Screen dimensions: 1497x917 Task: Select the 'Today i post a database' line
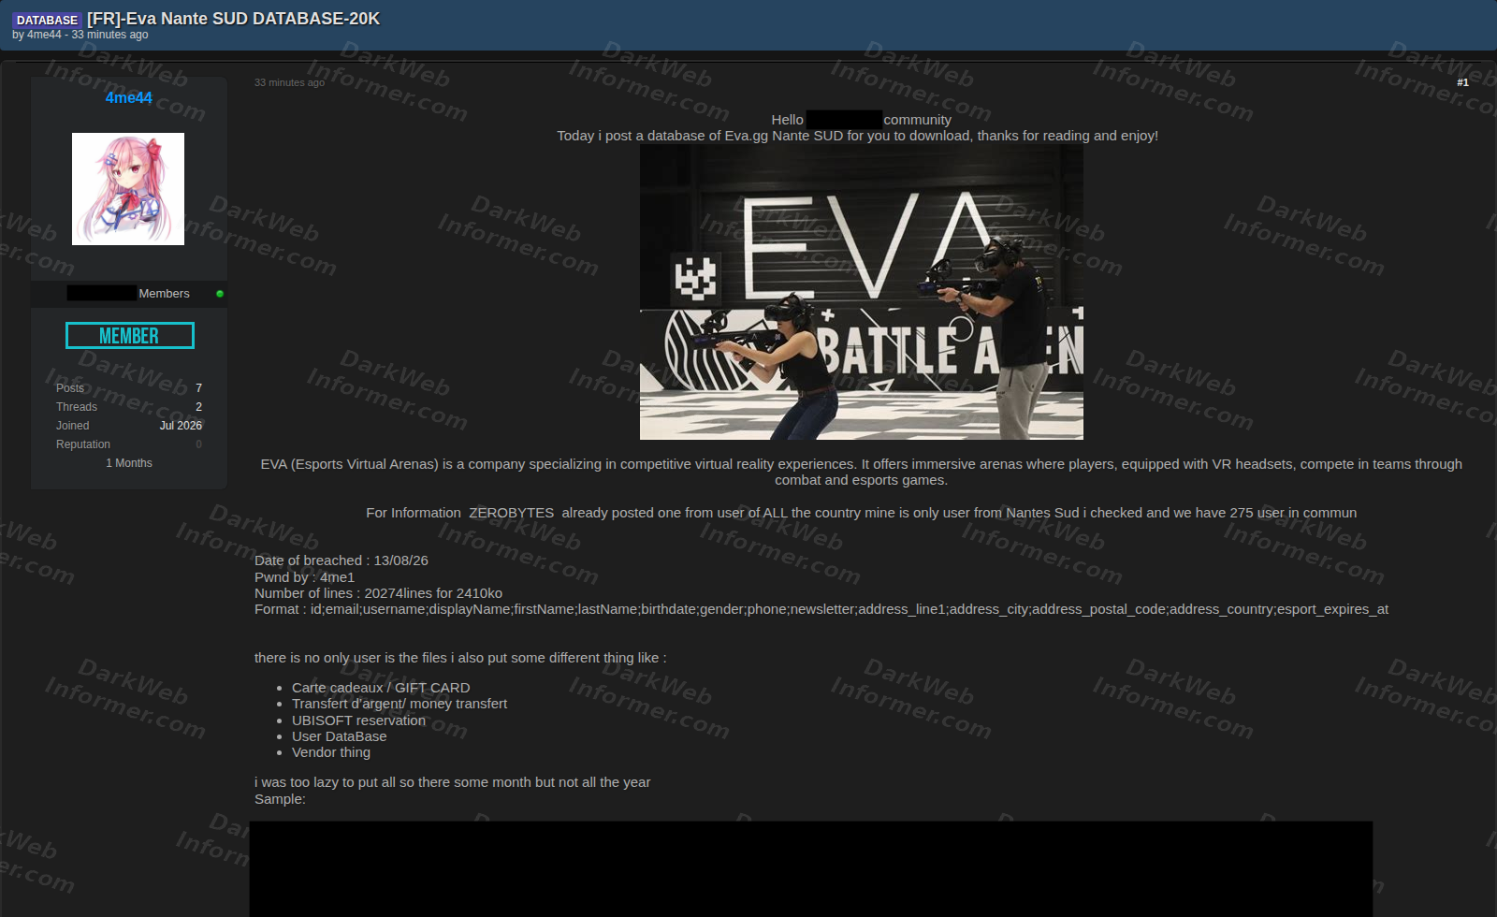[858, 136]
